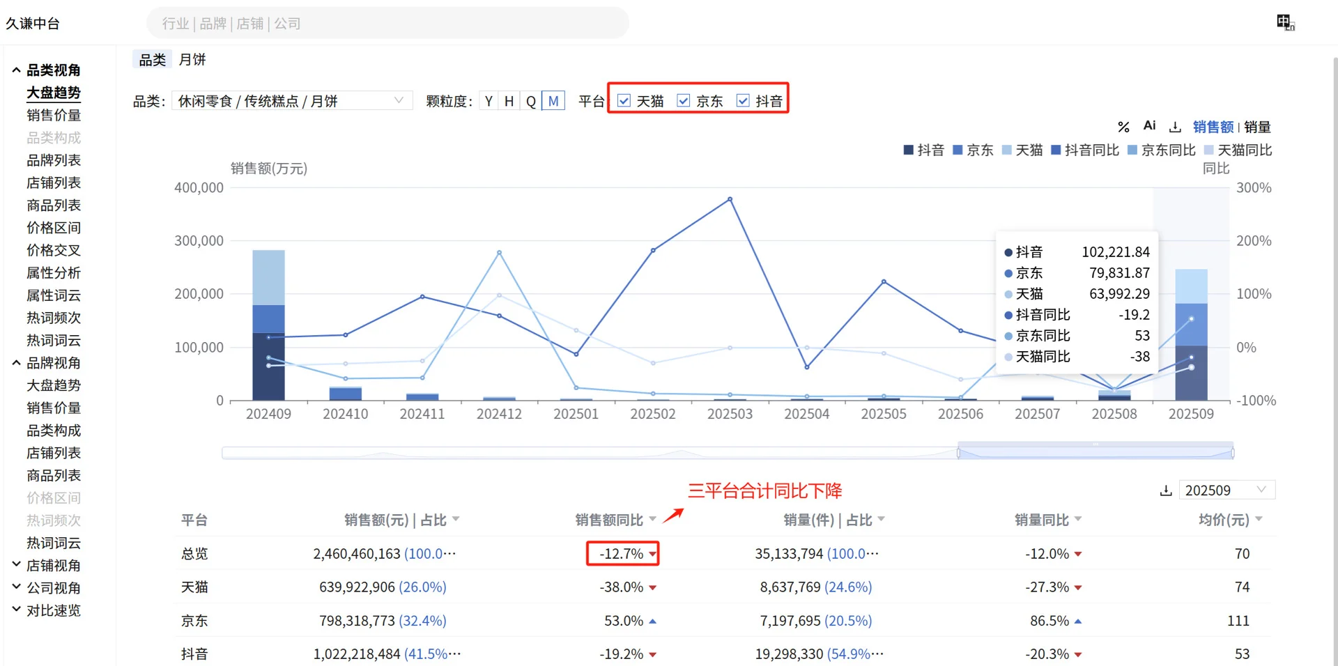Toggle 京东同比 line in legend
Viewport: 1338px width, 666px height.
click(1162, 150)
